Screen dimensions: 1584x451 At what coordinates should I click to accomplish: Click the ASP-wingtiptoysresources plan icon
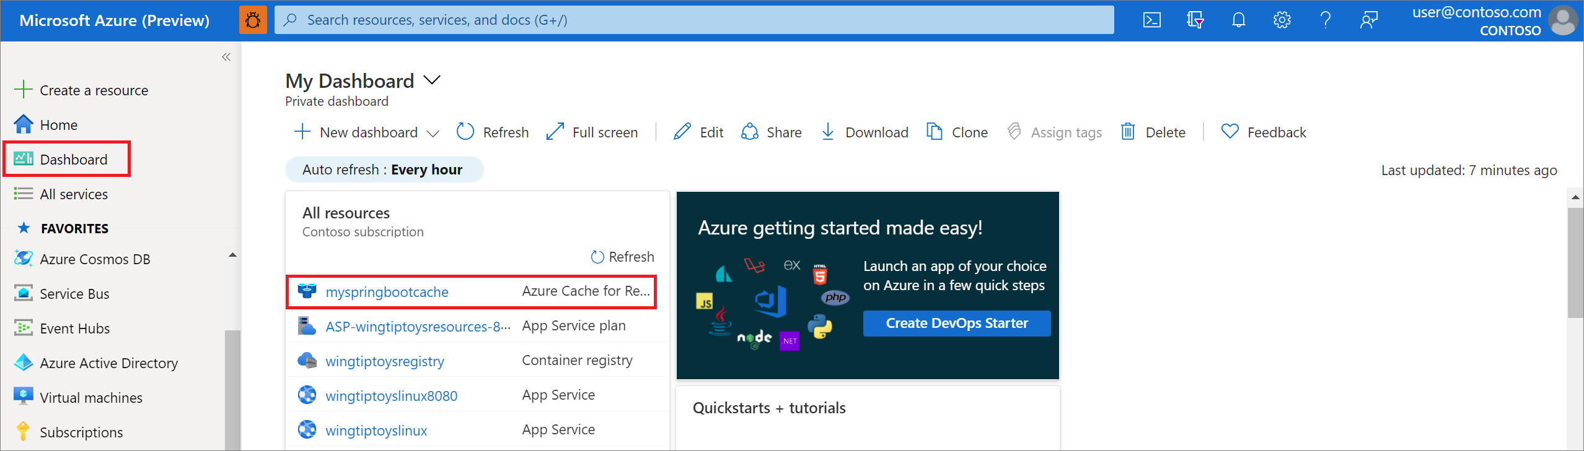click(x=307, y=326)
